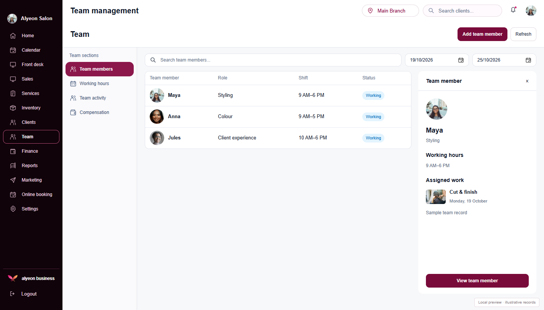Switch to Team activity section

point(99,98)
